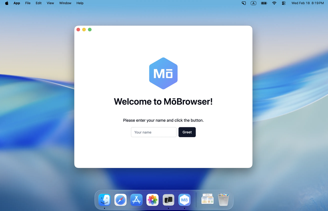Click the battery status icon

click(264, 3)
